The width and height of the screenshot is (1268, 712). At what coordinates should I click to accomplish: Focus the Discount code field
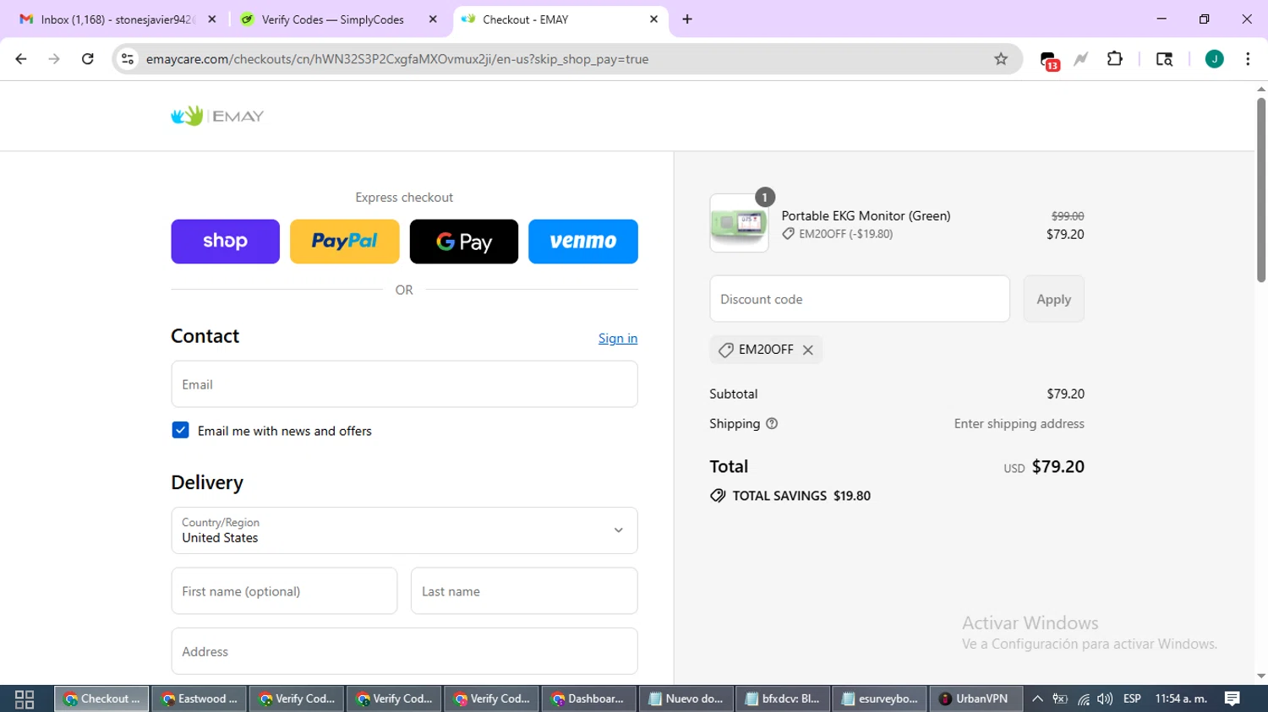click(x=860, y=299)
